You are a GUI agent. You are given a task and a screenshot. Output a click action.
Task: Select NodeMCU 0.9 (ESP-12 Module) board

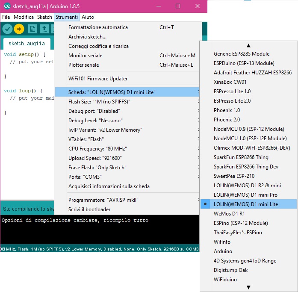248,129
